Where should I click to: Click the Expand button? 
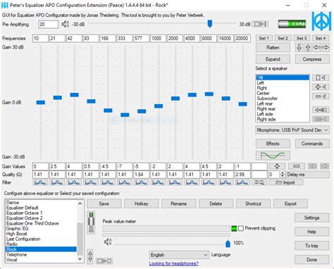point(273,59)
